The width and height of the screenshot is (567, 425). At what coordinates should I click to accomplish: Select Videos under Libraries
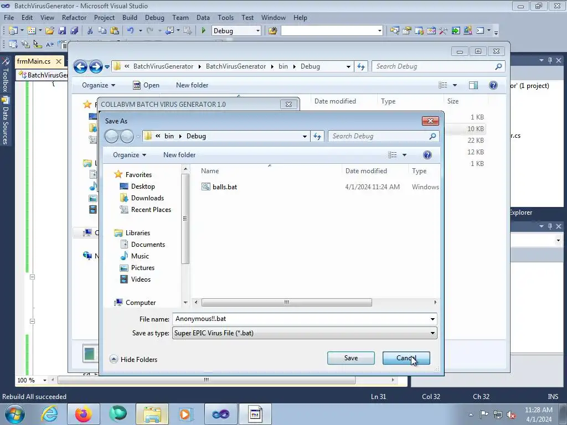135,279
